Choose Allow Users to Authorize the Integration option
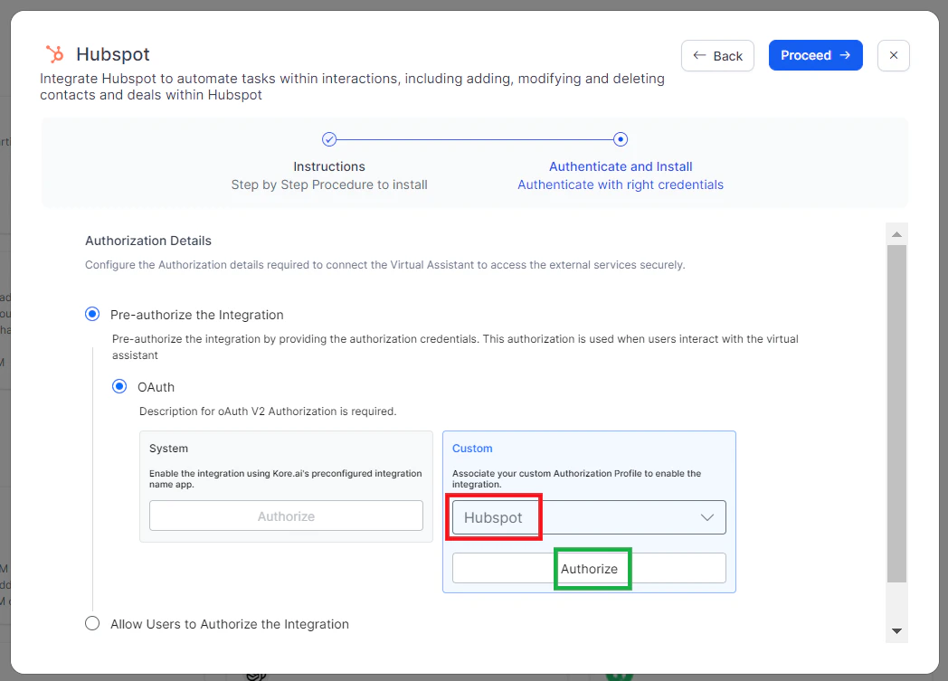This screenshot has height=681, width=948. (x=91, y=624)
